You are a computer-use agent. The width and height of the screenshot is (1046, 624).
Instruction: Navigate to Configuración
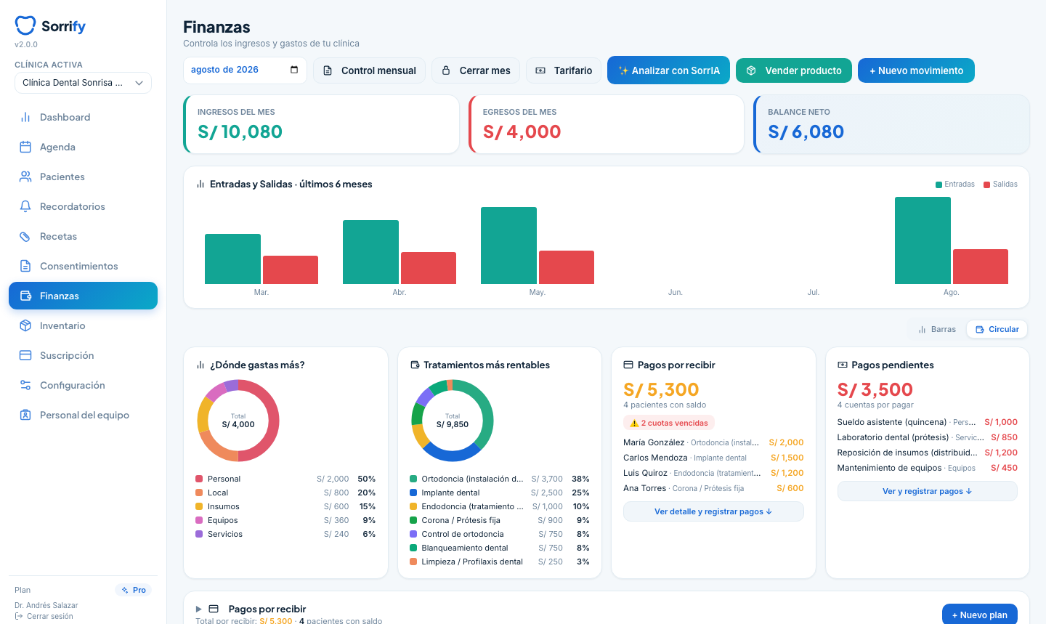[x=83, y=385]
